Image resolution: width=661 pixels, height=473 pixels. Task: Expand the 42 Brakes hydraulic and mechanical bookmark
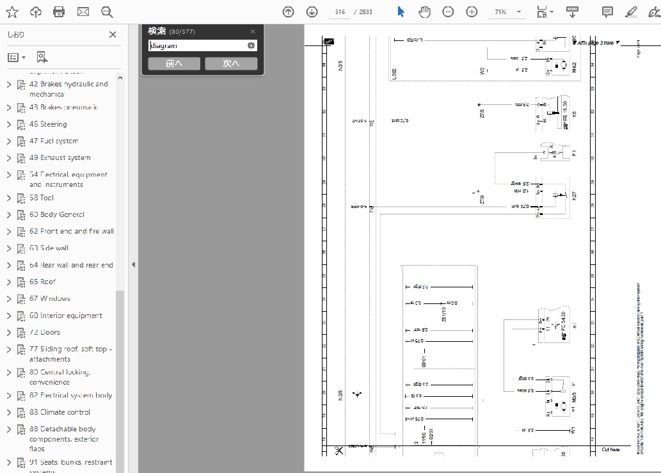pyautogui.click(x=9, y=84)
